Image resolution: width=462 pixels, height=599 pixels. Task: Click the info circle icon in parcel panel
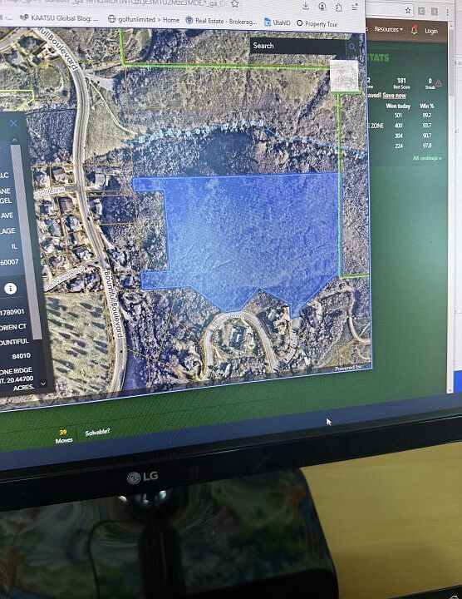(10, 289)
